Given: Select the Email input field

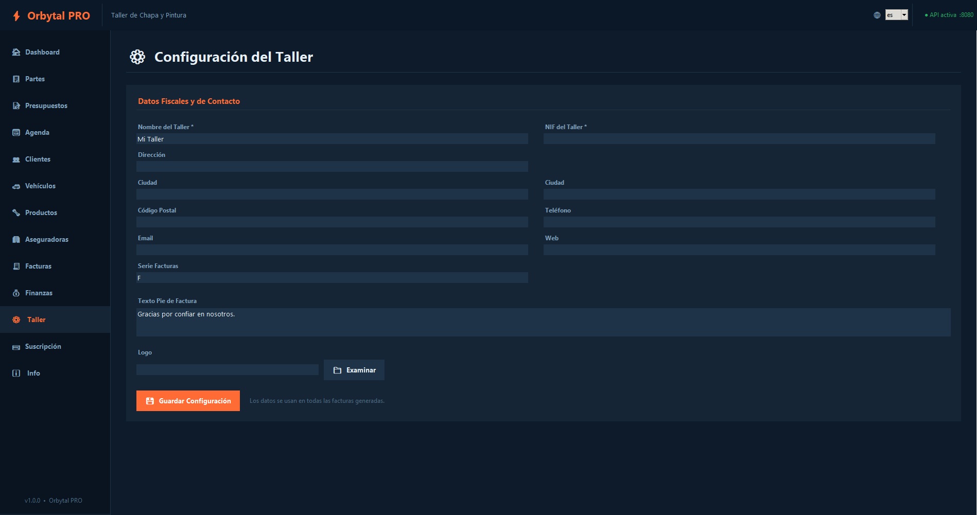Looking at the screenshot, I should [x=332, y=250].
